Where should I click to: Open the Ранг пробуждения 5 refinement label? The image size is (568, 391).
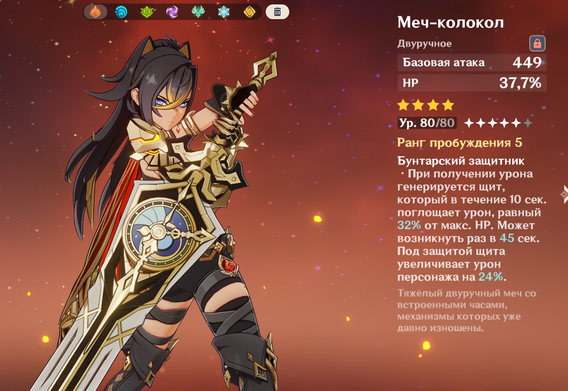pos(459,143)
